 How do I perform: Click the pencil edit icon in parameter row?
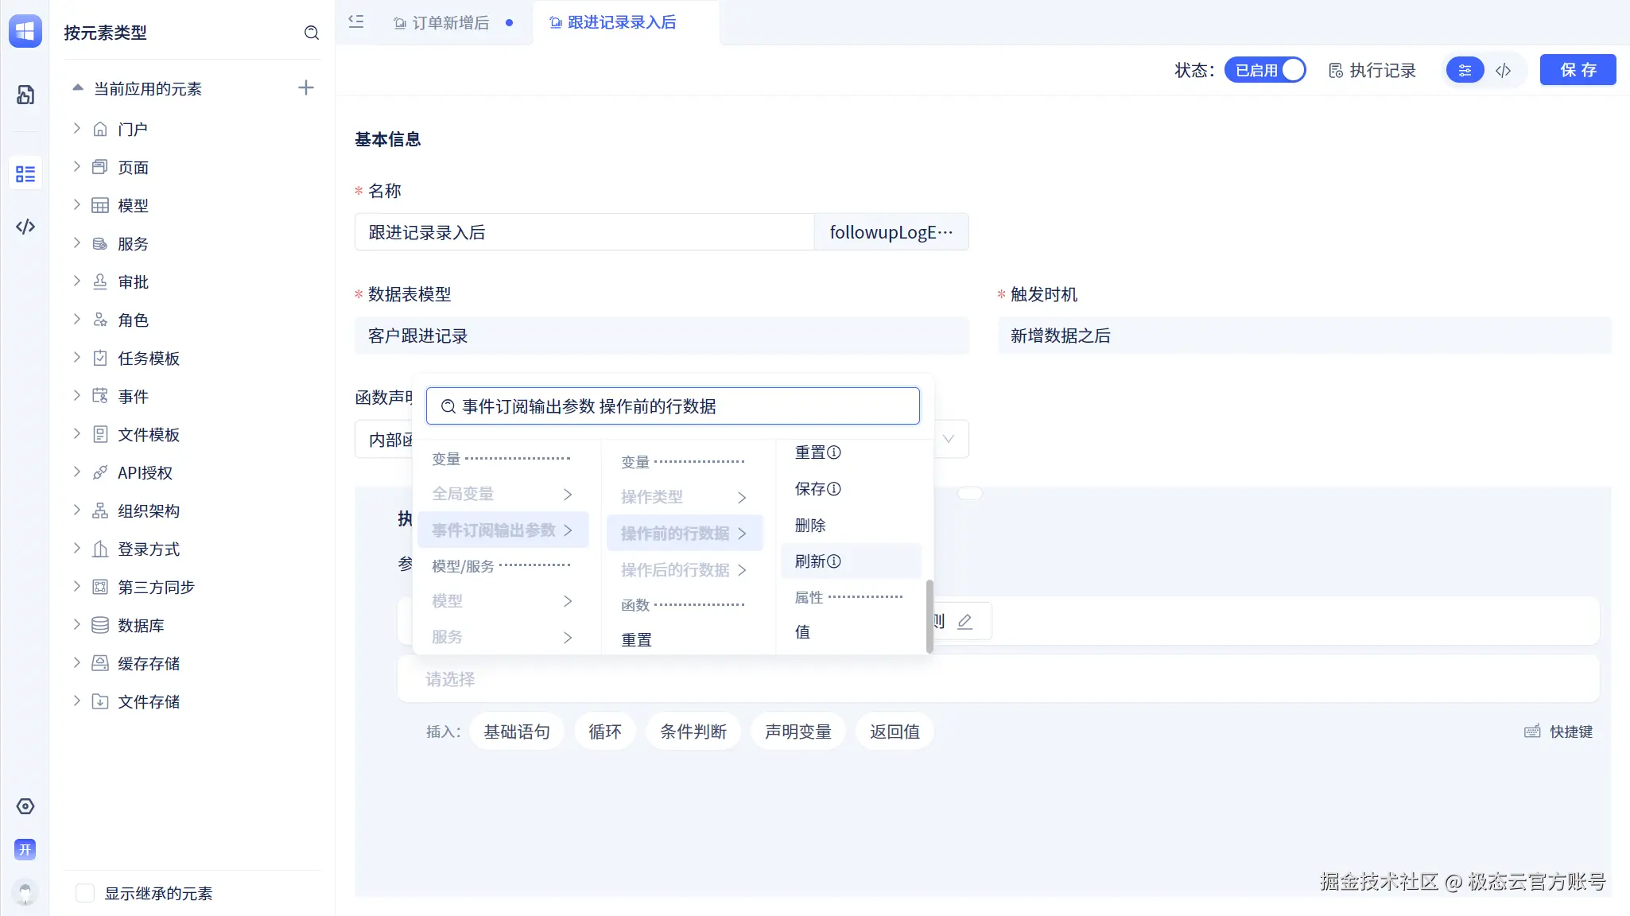(x=964, y=622)
